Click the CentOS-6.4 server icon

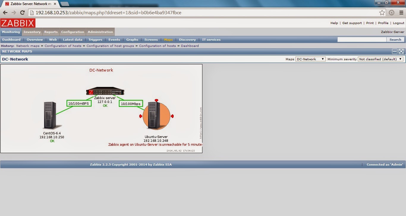pos(52,115)
